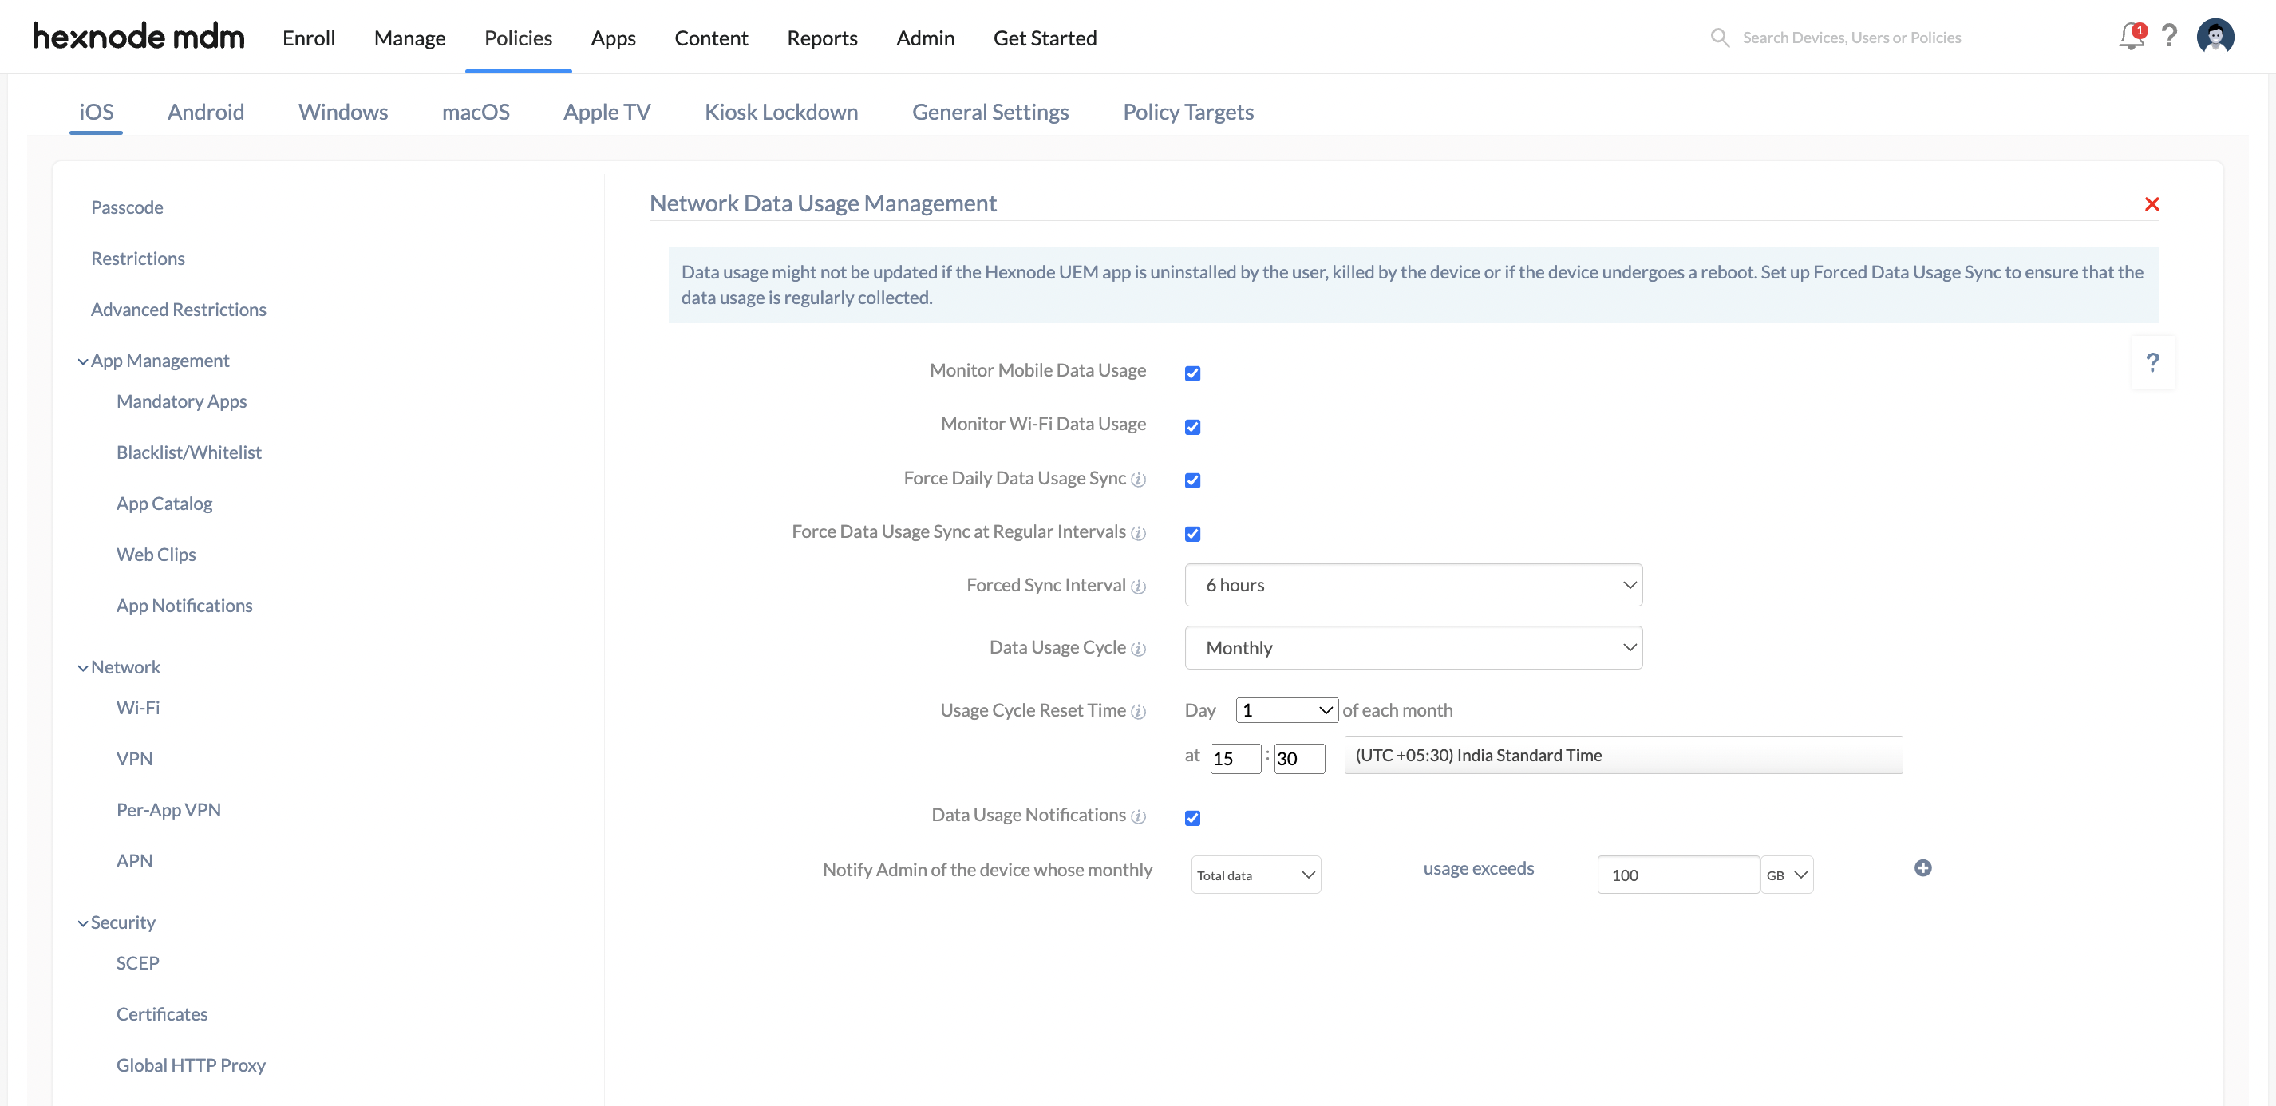The height and width of the screenshot is (1106, 2276).
Task: Open the user profile avatar
Action: click(2215, 36)
